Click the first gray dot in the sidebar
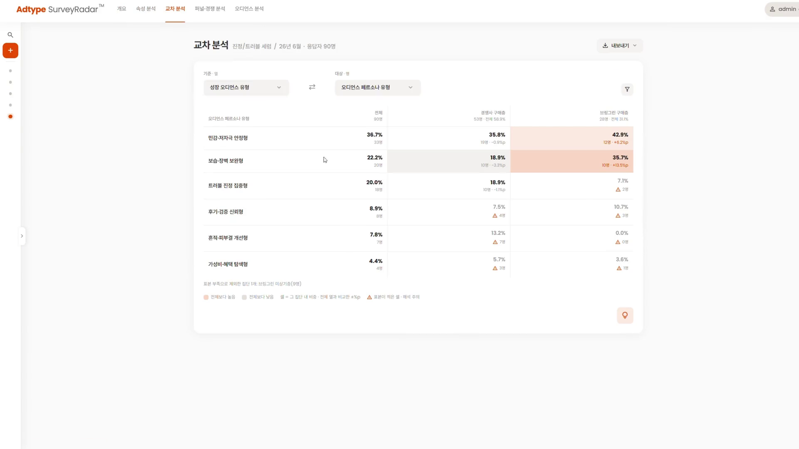 click(x=10, y=71)
